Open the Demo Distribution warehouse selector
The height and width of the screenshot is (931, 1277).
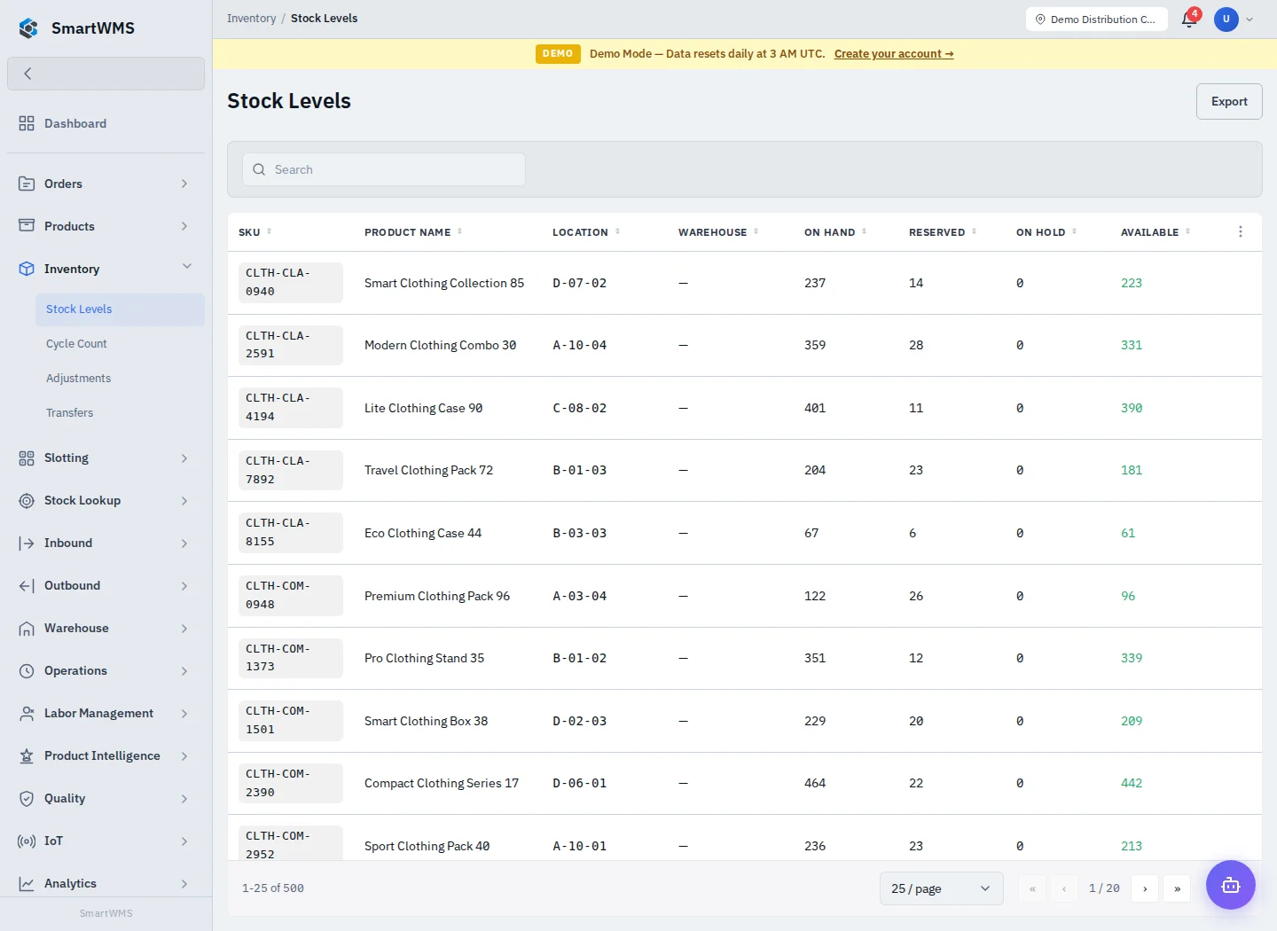(1097, 20)
